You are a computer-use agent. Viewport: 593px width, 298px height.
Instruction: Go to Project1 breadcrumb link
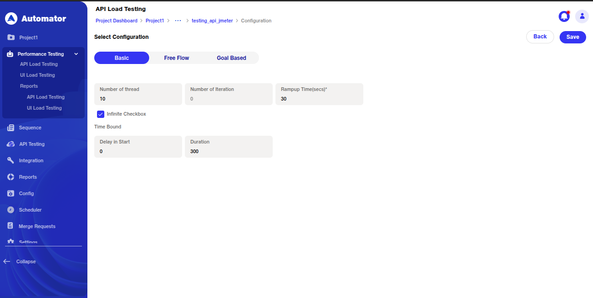(x=155, y=21)
